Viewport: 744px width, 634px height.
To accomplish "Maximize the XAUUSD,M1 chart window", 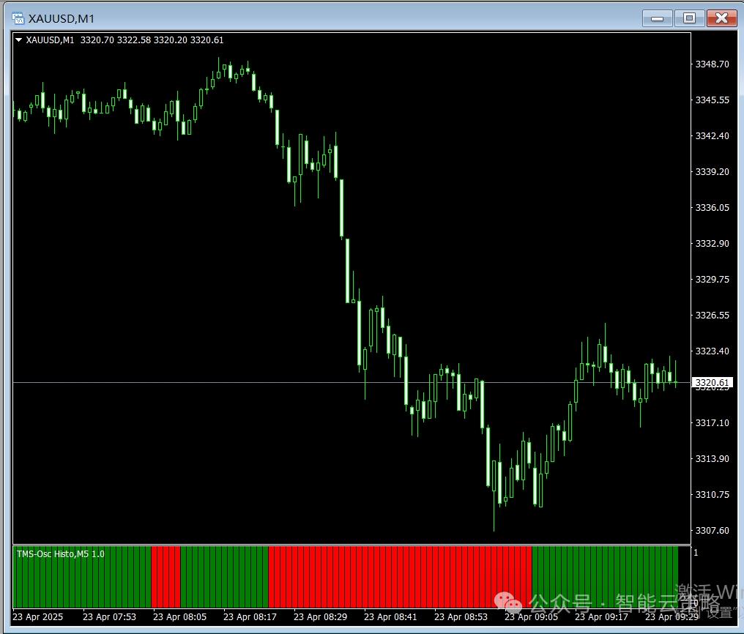I will point(689,18).
